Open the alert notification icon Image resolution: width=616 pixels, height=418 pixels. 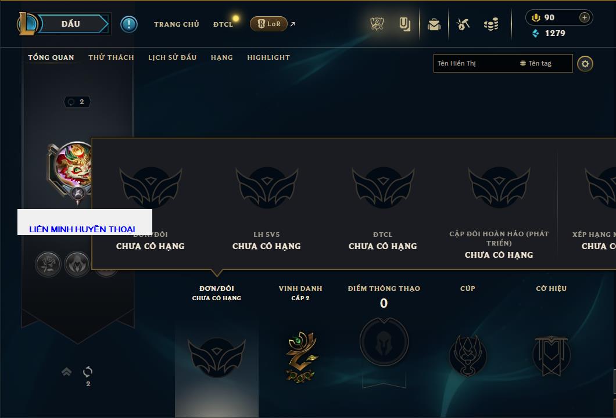click(x=129, y=24)
